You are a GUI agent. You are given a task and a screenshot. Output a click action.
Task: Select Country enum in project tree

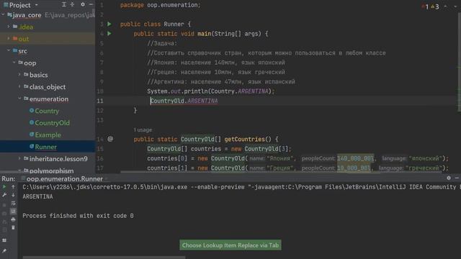click(47, 111)
